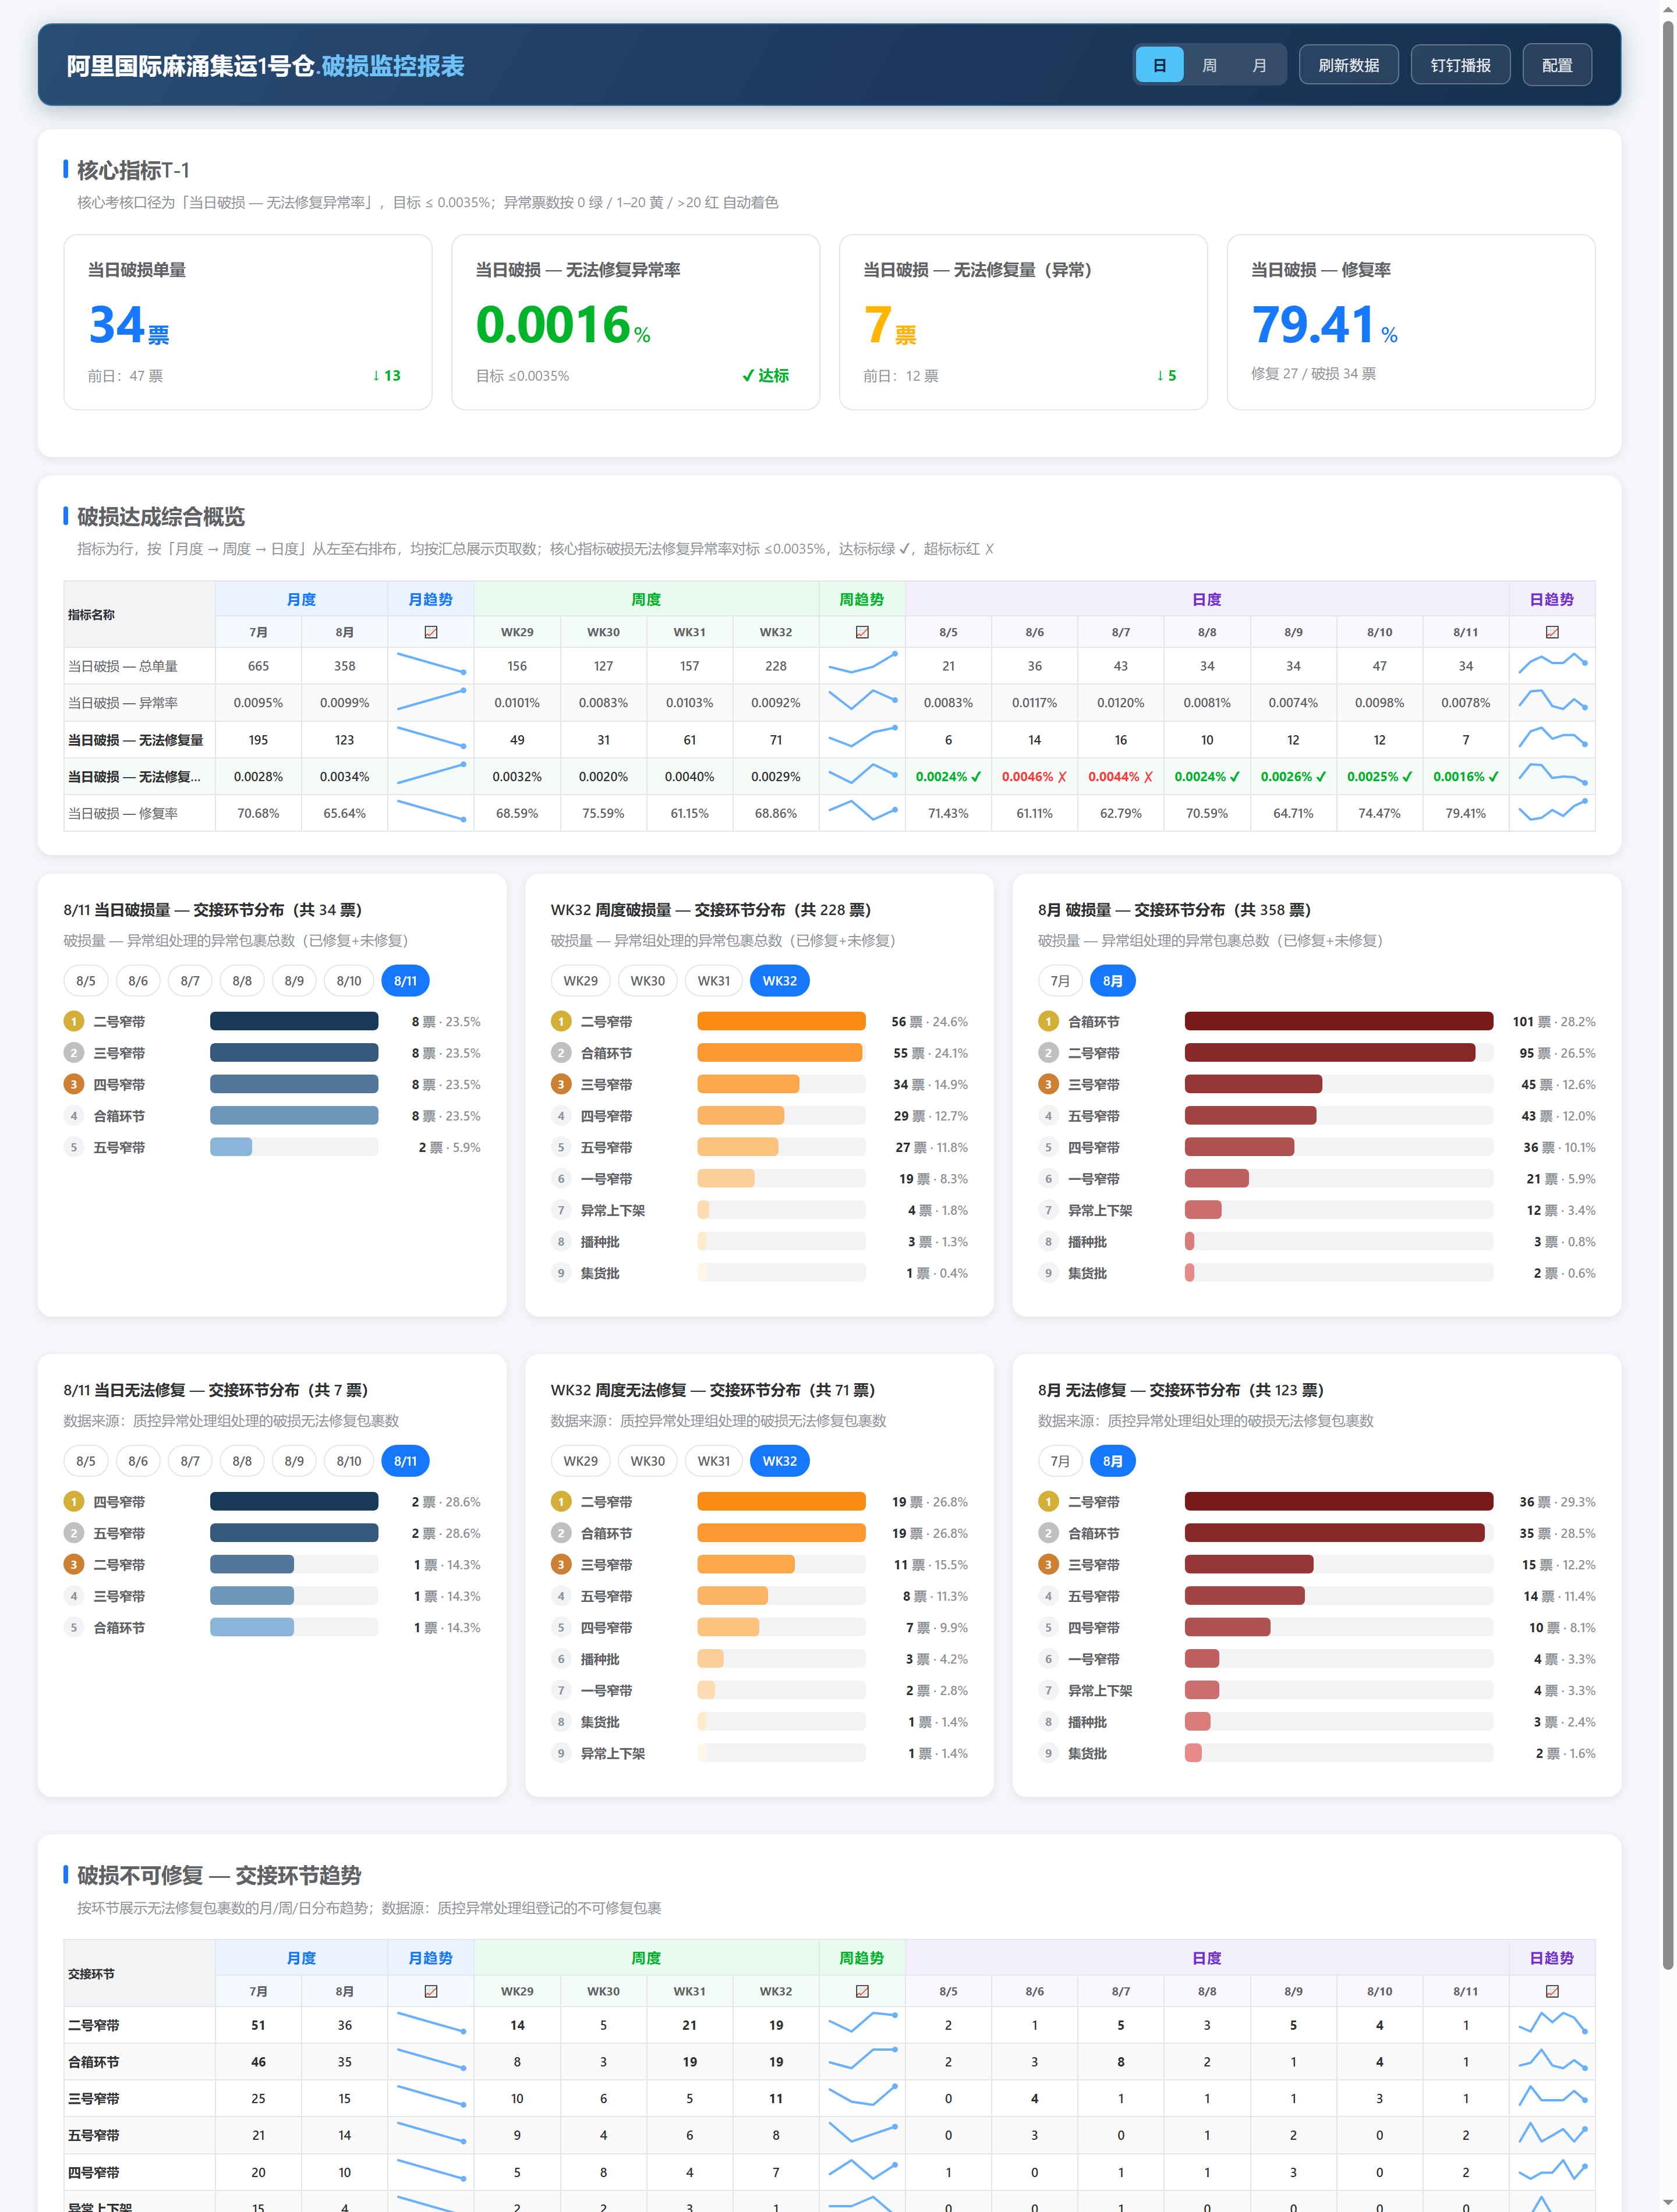Click weekly trend sparkline in 二号窄带 trend row
1677x2212 pixels.
(x=862, y=2023)
